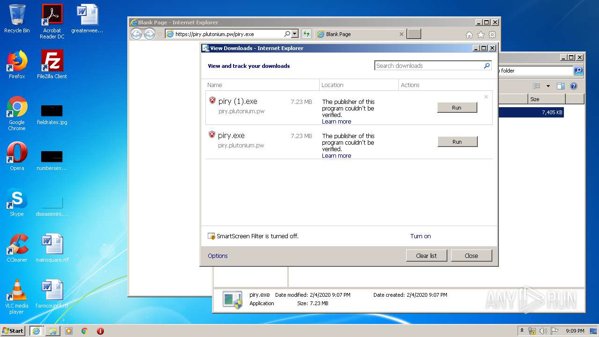Run the piry (1).exe download
Viewport: 599px width, 337px height.
coord(457,108)
